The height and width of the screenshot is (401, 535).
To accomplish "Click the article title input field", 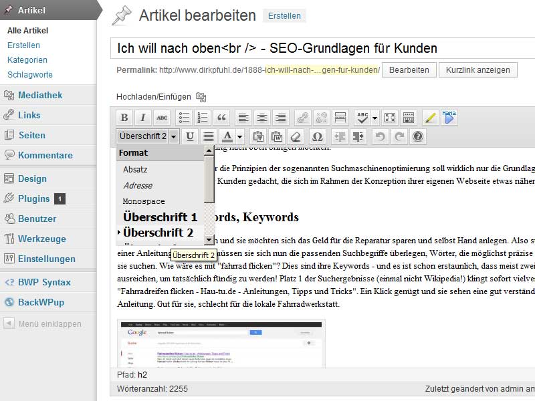I will [x=321, y=48].
